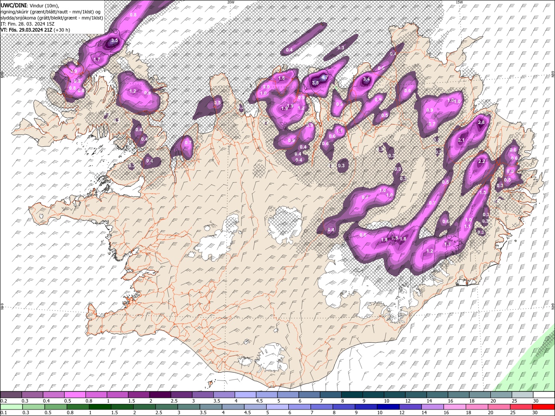Click the '30' label under the red swatch
Viewport: 555px width, 416px height.
(x=535, y=413)
